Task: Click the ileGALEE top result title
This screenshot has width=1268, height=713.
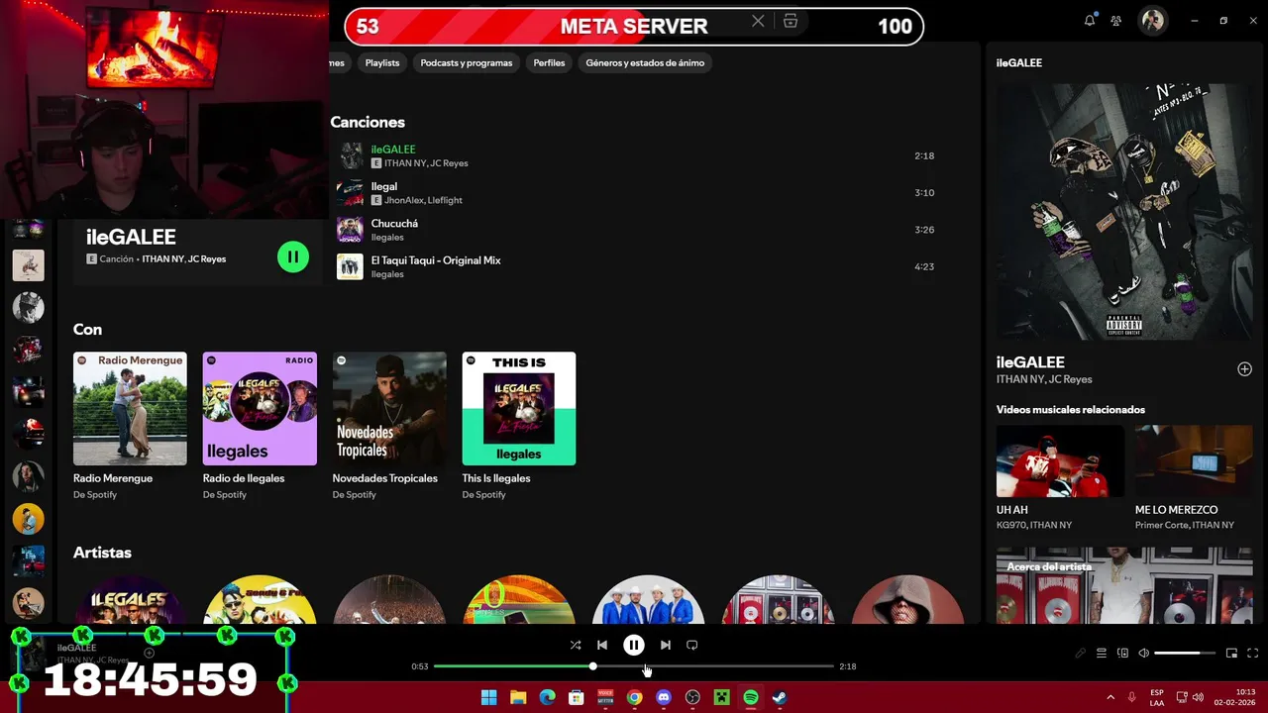Action: [131, 237]
